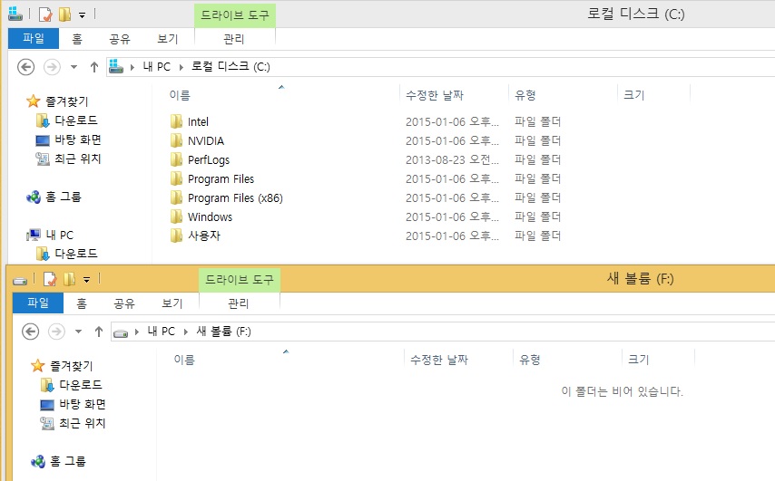775x481 pixels.
Task: Sort by 수정한 날짜 column in F: window
Action: click(439, 360)
